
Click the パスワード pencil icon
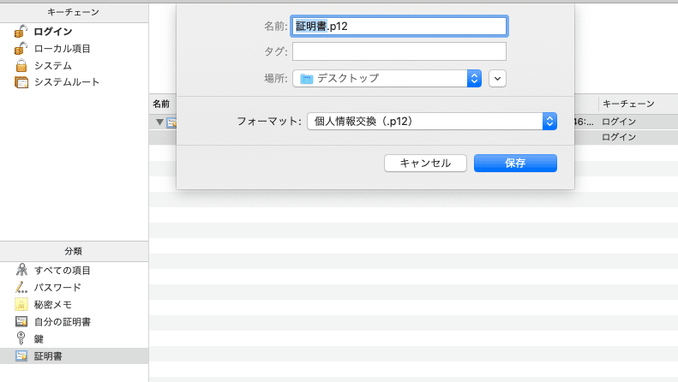tap(21, 288)
